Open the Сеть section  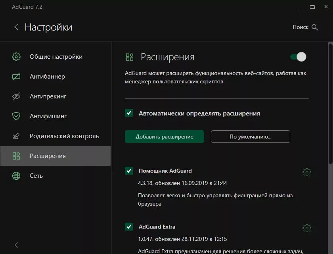(55, 176)
